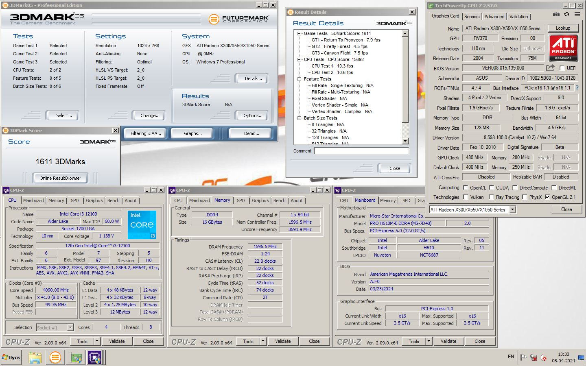Open the Socket #1 selection dropdown in CPU-Z
The width and height of the screenshot is (586, 366).
[70, 327]
